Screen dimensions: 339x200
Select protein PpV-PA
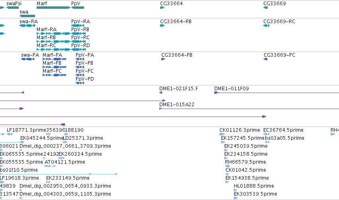pyautogui.click(x=85, y=55)
